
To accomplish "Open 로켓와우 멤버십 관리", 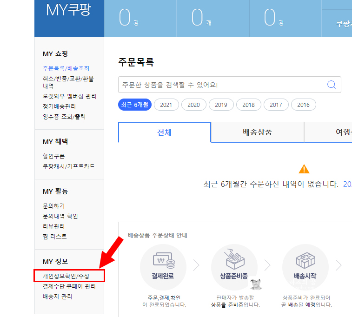I will (69, 96).
